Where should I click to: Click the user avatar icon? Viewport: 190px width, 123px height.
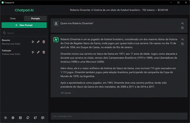pos(56,24)
